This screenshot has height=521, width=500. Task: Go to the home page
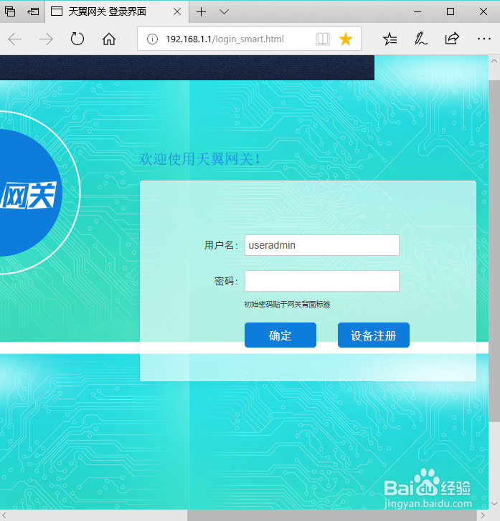click(109, 39)
